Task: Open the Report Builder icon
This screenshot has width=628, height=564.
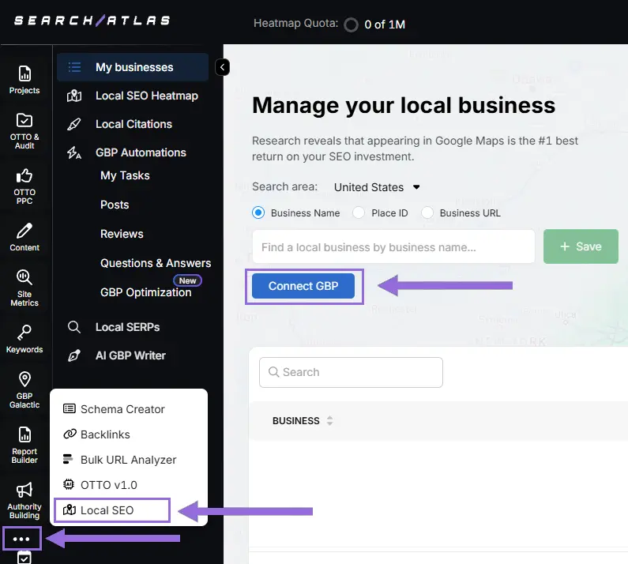Action: click(24, 444)
